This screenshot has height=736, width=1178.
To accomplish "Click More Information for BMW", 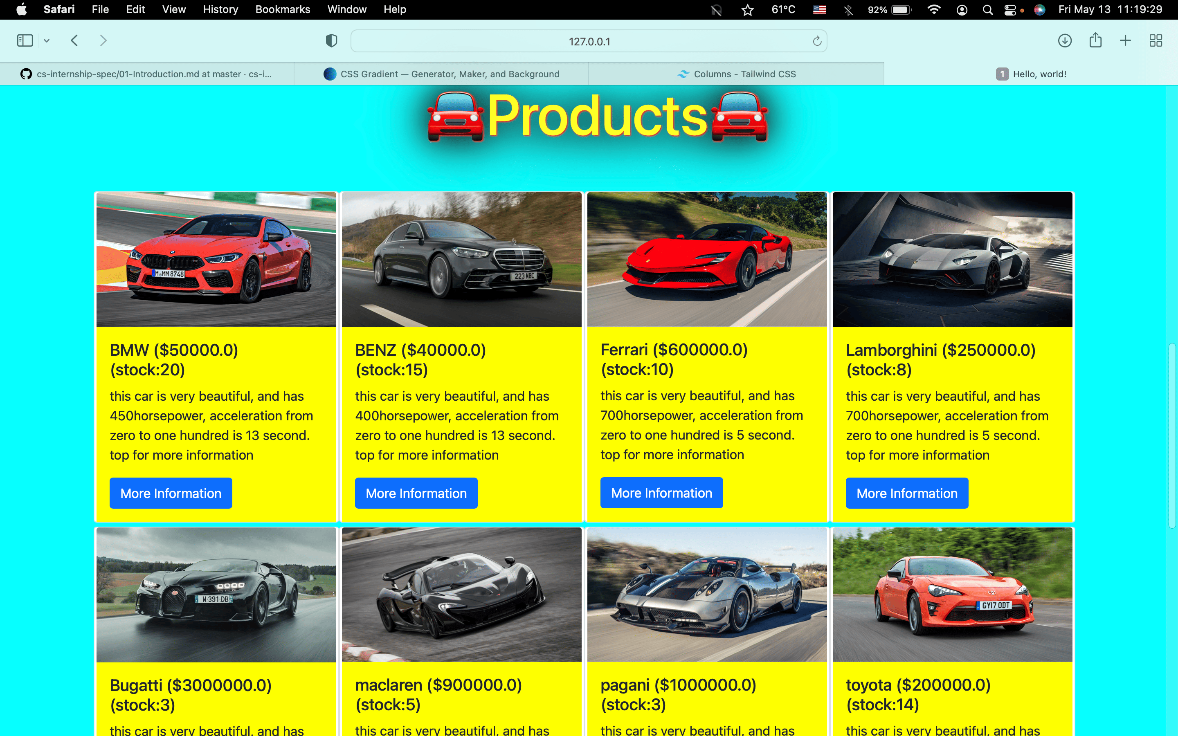I will click(171, 493).
